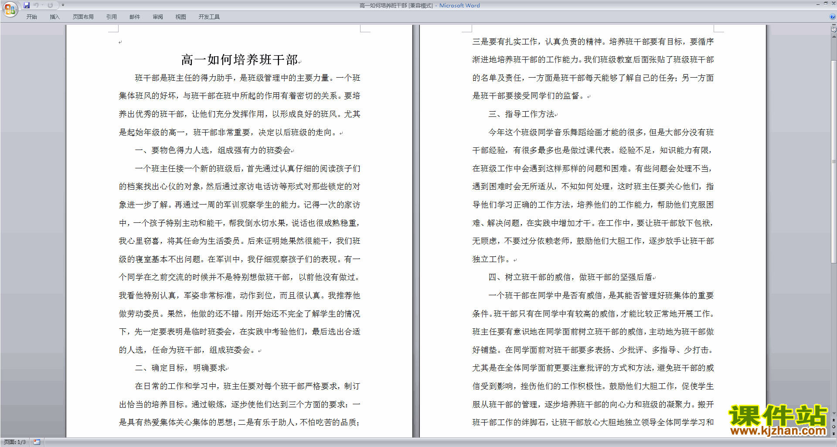Open the 开始 ribbon tab
The image size is (837, 447).
(x=31, y=17)
